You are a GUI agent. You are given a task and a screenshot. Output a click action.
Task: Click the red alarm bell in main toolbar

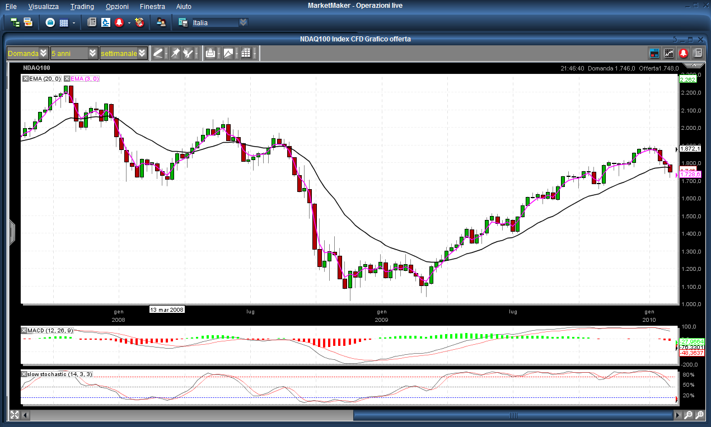click(x=119, y=22)
